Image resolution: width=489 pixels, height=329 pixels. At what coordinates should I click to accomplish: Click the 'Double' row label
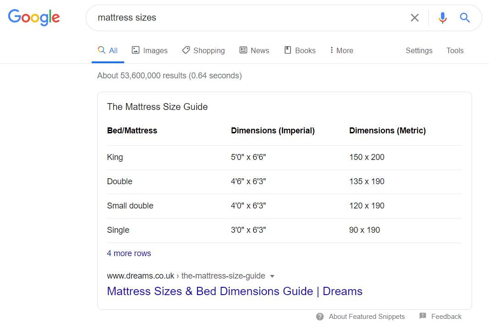pyautogui.click(x=120, y=181)
